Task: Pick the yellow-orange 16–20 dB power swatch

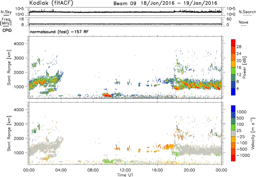Action: [x=233, y=64]
